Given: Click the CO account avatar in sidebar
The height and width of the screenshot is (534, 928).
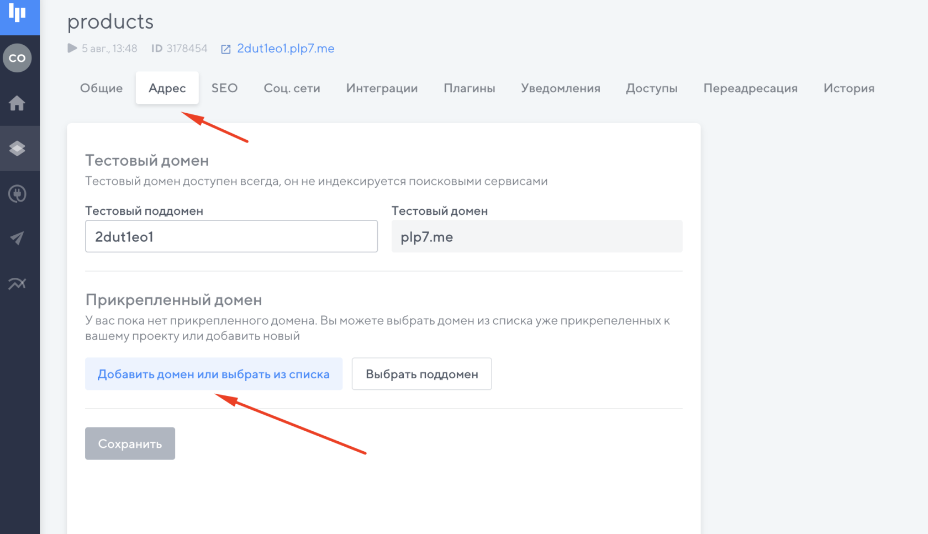Looking at the screenshot, I should point(18,57).
